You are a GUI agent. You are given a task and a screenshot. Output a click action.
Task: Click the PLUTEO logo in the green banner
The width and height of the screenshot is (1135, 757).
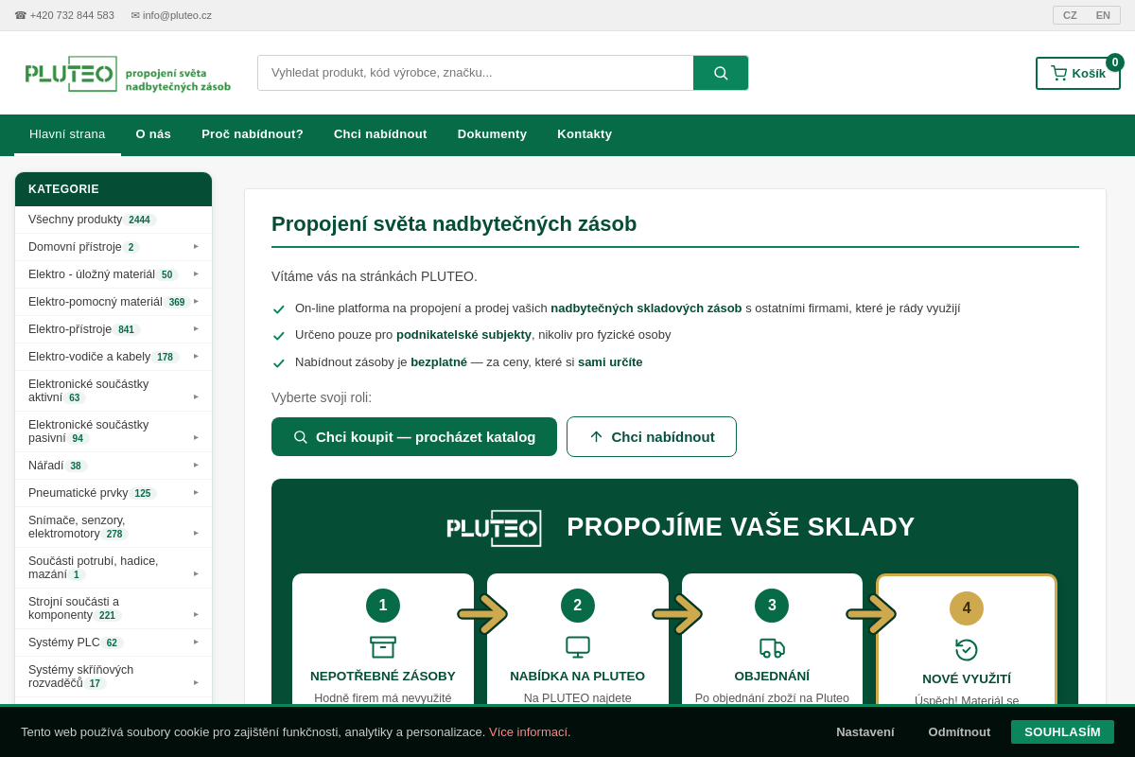[x=494, y=528]
